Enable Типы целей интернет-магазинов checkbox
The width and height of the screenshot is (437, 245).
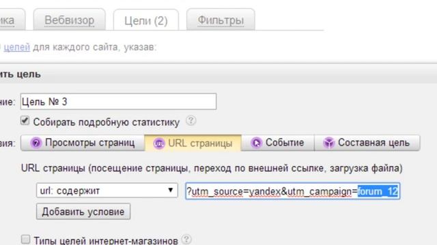25,239
